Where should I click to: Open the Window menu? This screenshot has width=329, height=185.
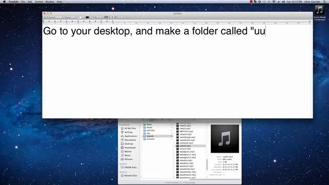[50, 2]
